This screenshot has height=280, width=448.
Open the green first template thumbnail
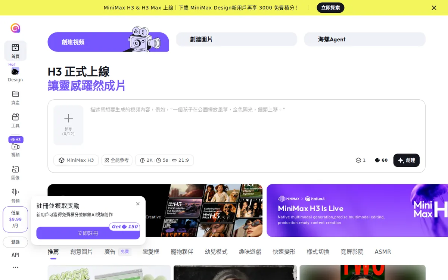(x=109, y=273)
